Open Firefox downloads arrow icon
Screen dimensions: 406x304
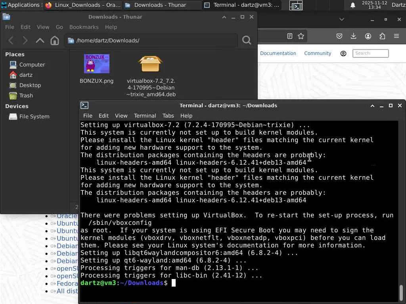[x=353, y=36]
